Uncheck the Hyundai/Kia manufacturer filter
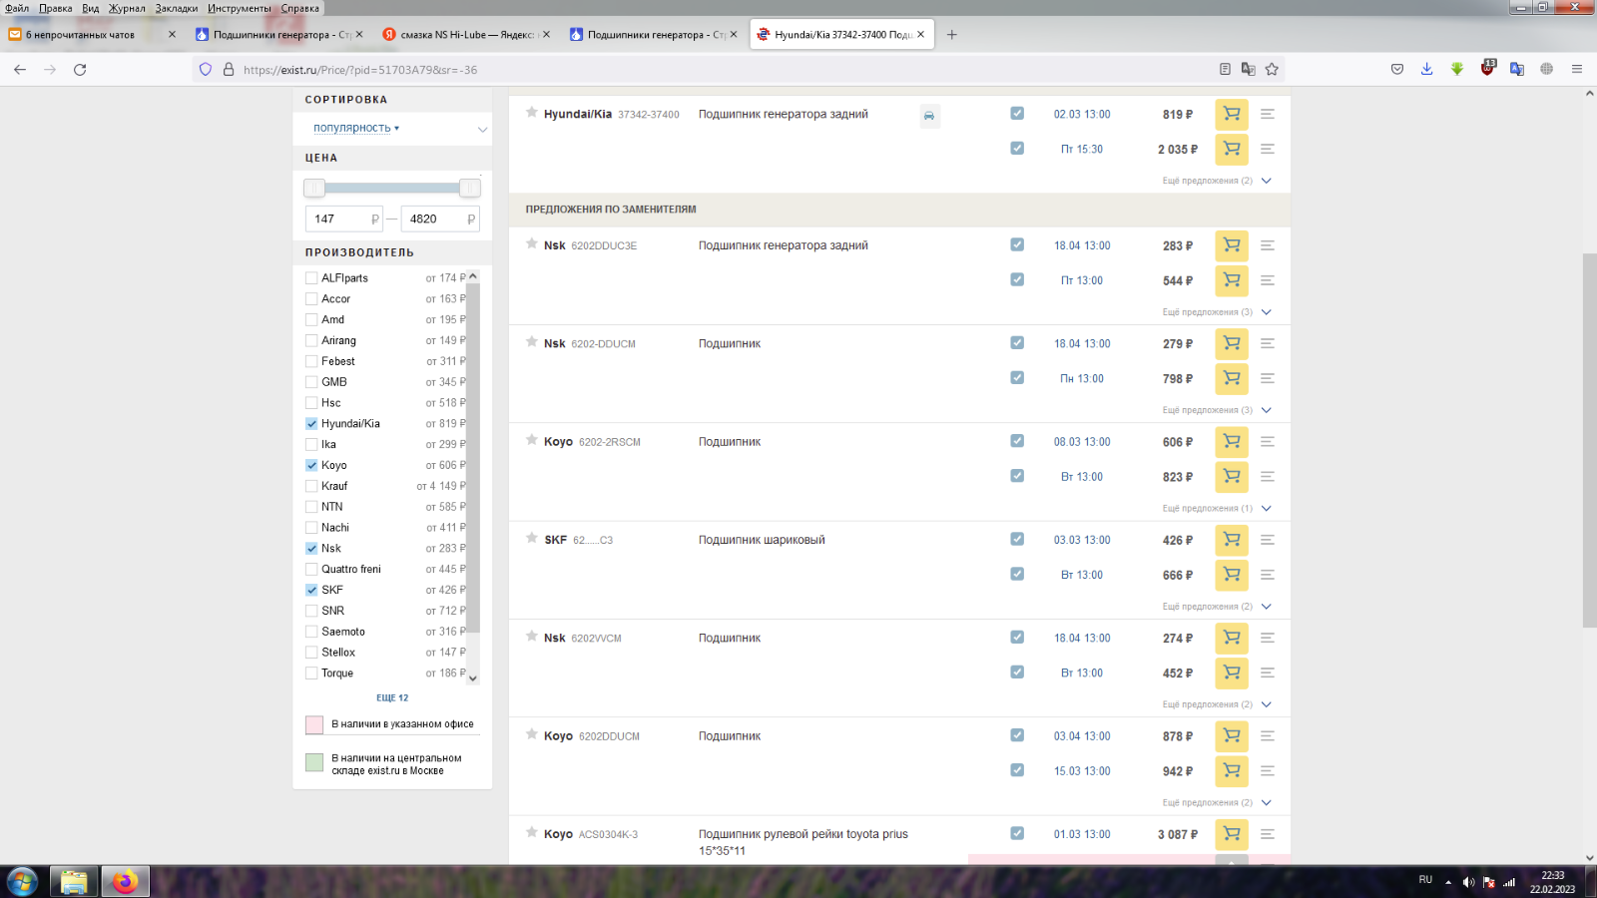The image size is (1597, 898). coord(311,424)
